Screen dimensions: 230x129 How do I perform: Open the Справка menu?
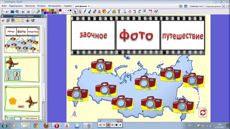click(x=68, y=6)
